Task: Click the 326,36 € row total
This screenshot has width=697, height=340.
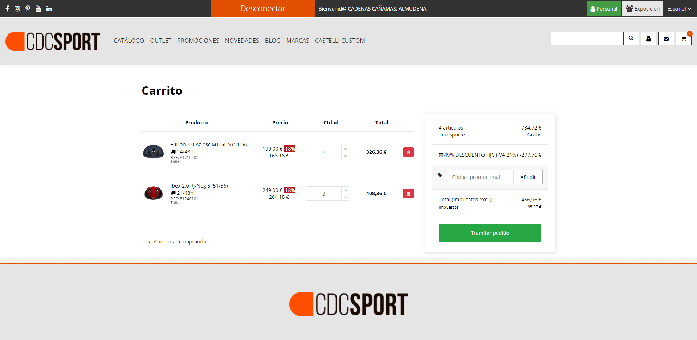Action: [x=376, y=152]
